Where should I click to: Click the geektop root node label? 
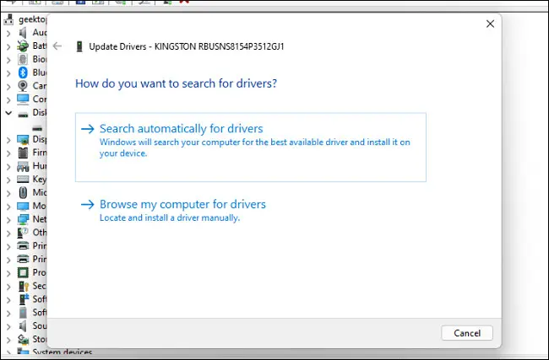click(x=32, y=19)
